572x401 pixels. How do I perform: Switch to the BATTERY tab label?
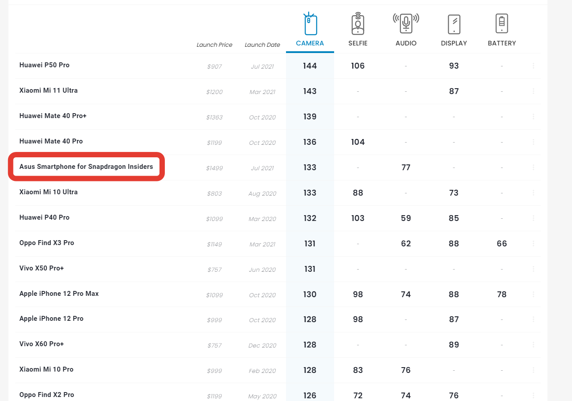[x=502, y=43]
